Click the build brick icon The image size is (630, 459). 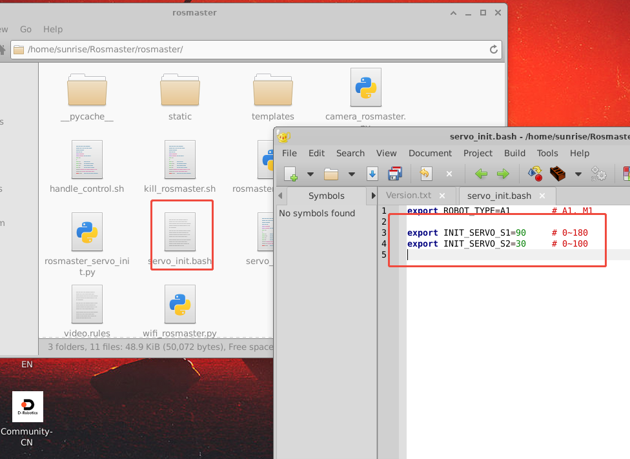pos(558,174)
